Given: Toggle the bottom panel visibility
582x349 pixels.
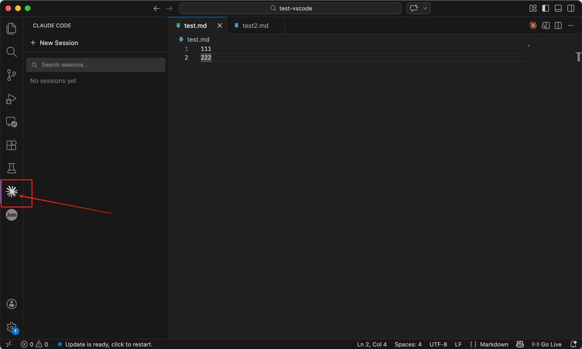Looking at the screenshot, I should click(558, 8).
